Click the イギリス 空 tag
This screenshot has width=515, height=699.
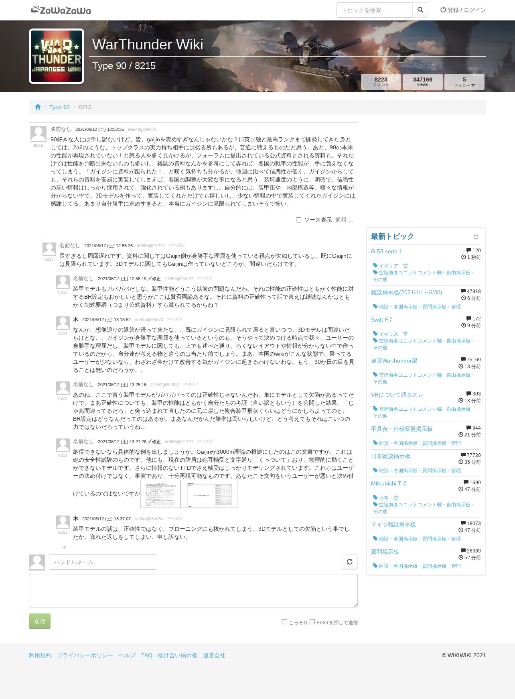click(391, 334)
